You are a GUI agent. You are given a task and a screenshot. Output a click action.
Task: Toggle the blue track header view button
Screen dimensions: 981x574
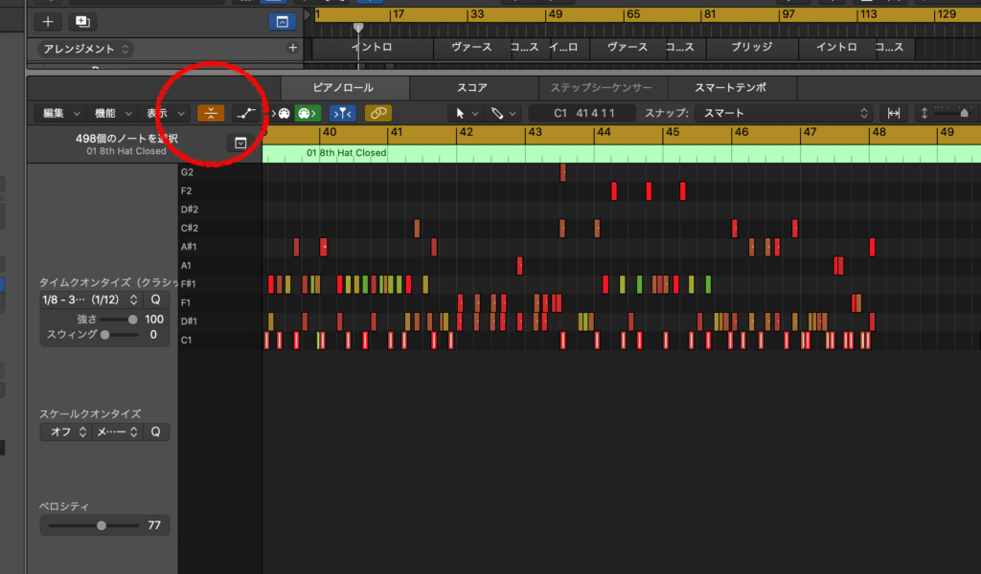[x=283, y=22]
